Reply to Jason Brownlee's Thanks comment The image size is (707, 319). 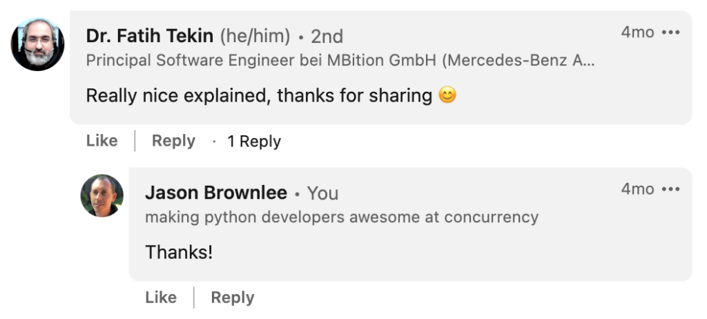click(232, 298)
